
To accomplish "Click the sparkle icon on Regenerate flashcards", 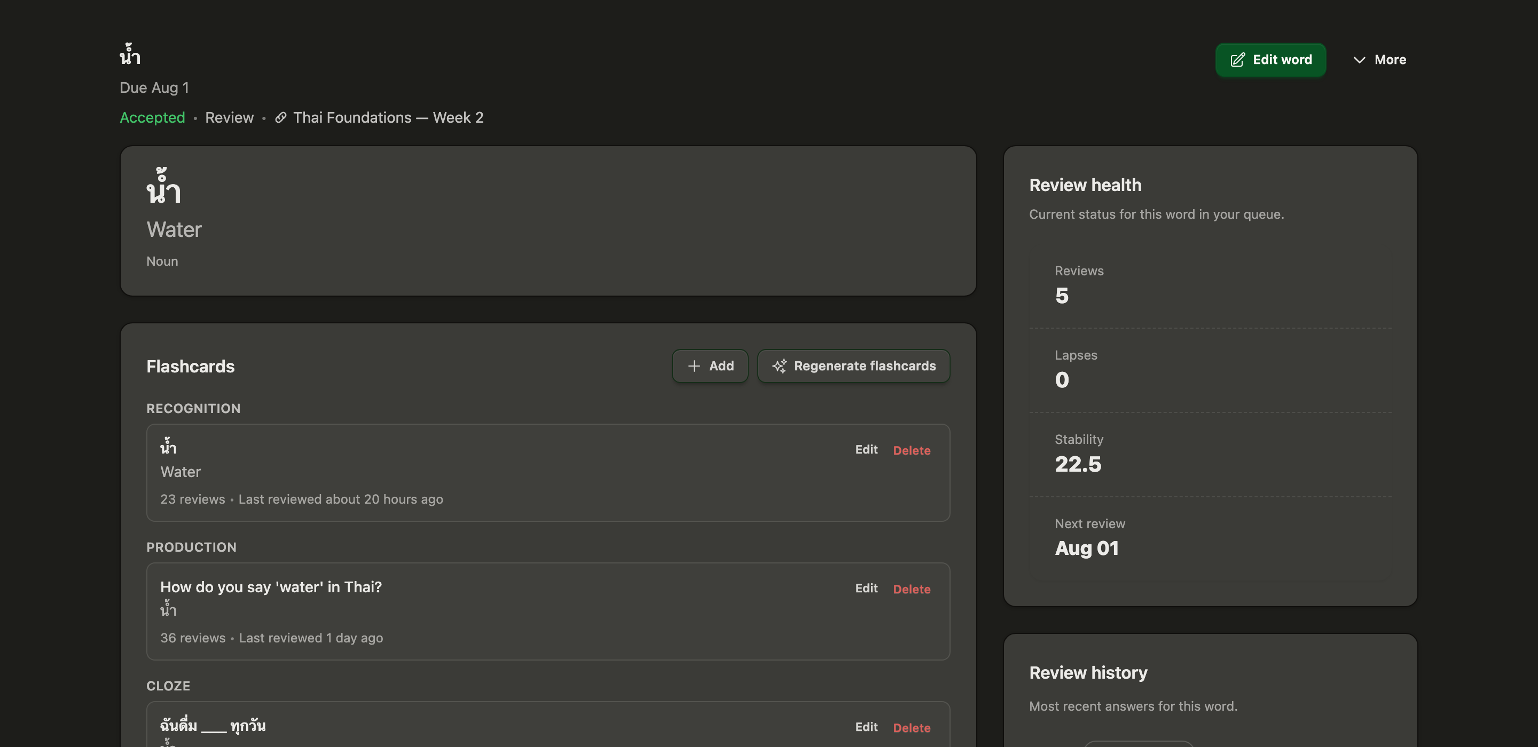I will 779,365.
